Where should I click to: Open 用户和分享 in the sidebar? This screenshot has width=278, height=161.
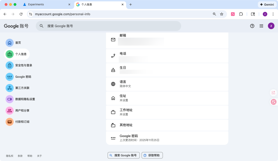pos(18,111)
